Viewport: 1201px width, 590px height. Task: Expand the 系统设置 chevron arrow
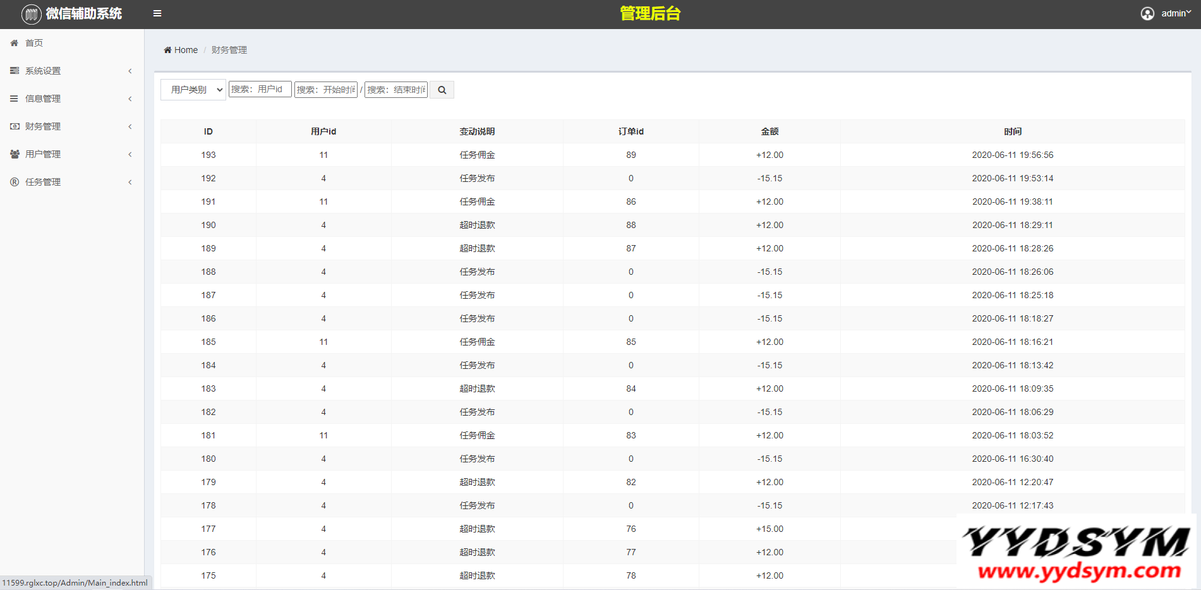pos(130,71)
